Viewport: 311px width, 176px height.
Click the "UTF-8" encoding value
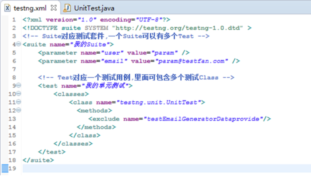point(149,20)
